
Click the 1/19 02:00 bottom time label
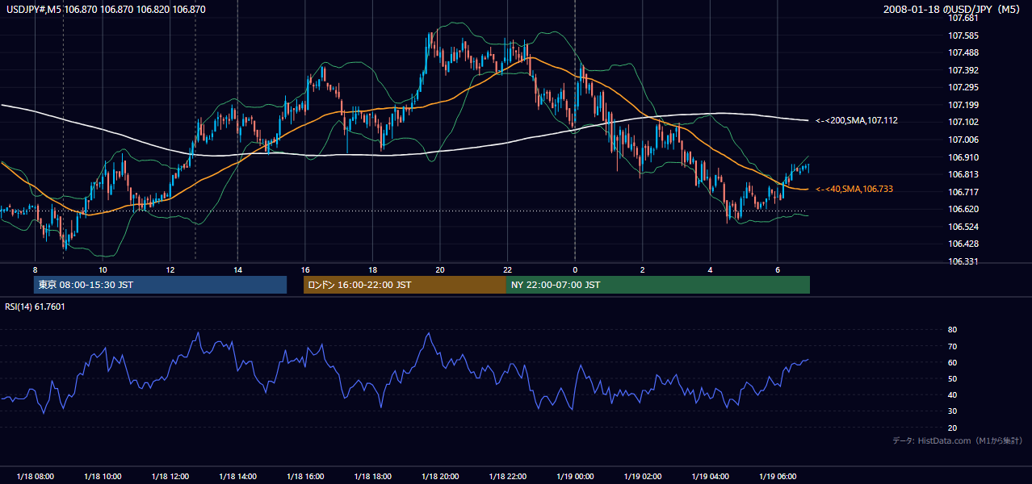[x=643, y=477]
